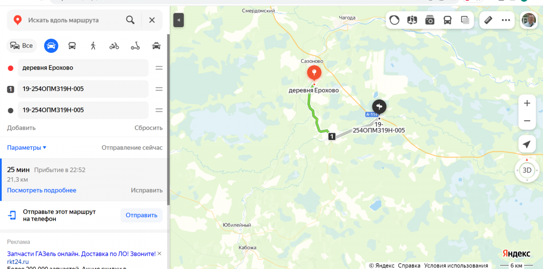Zoom in on the map with plus

pyautogui.click(x=527, y=103)
